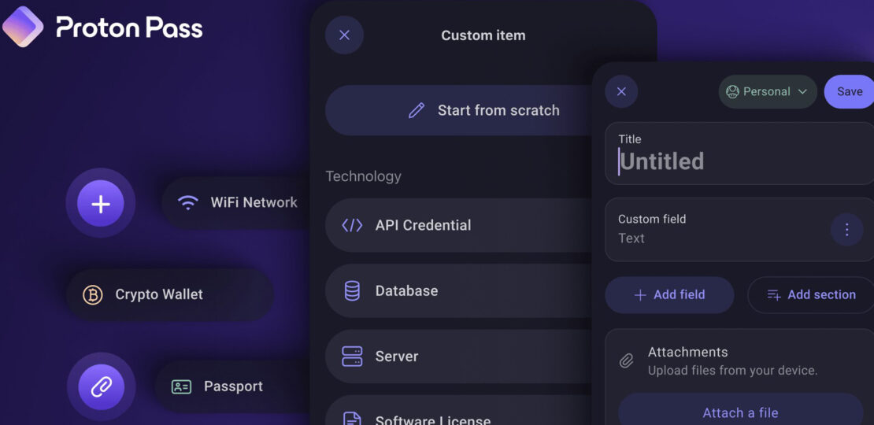Select the Passport item type

233,386
